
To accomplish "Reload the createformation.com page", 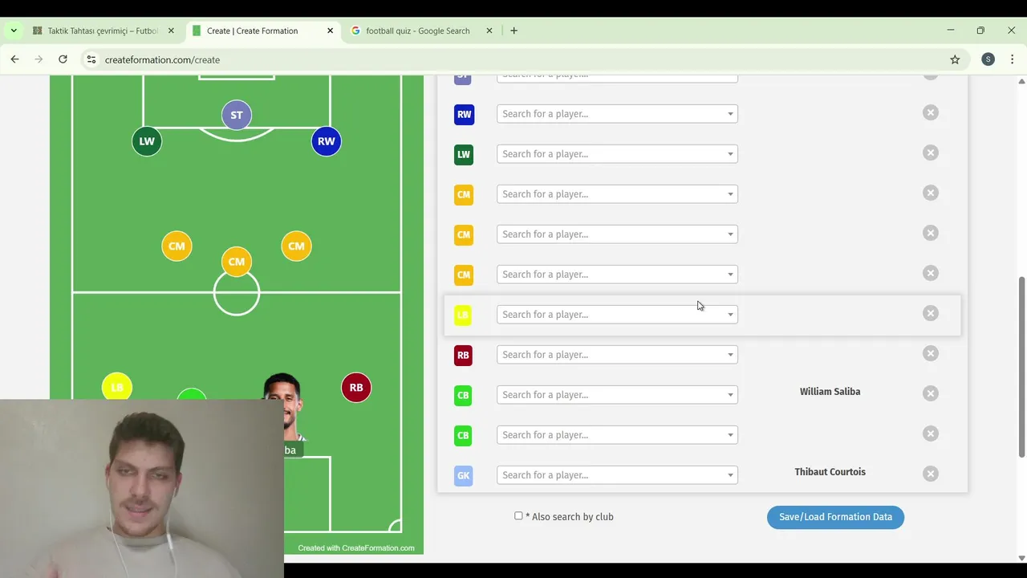I will (63, 59).
